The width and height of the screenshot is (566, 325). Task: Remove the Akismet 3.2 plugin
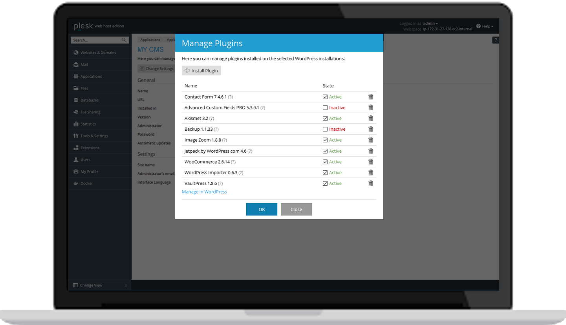click(370, 118)
